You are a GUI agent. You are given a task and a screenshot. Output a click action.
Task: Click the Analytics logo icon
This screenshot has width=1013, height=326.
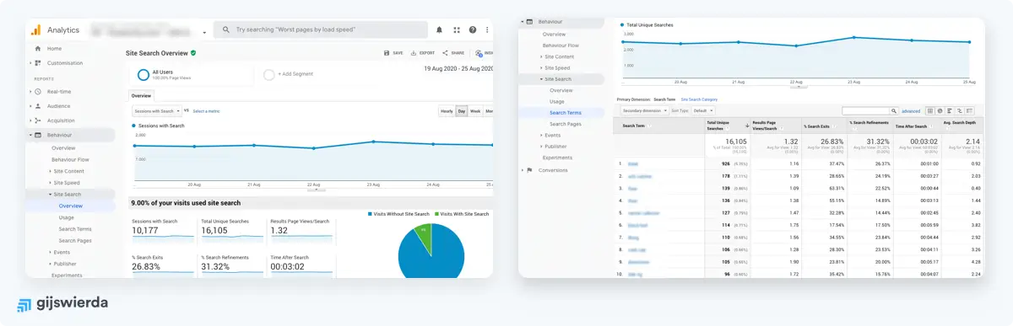pos(35,29)
